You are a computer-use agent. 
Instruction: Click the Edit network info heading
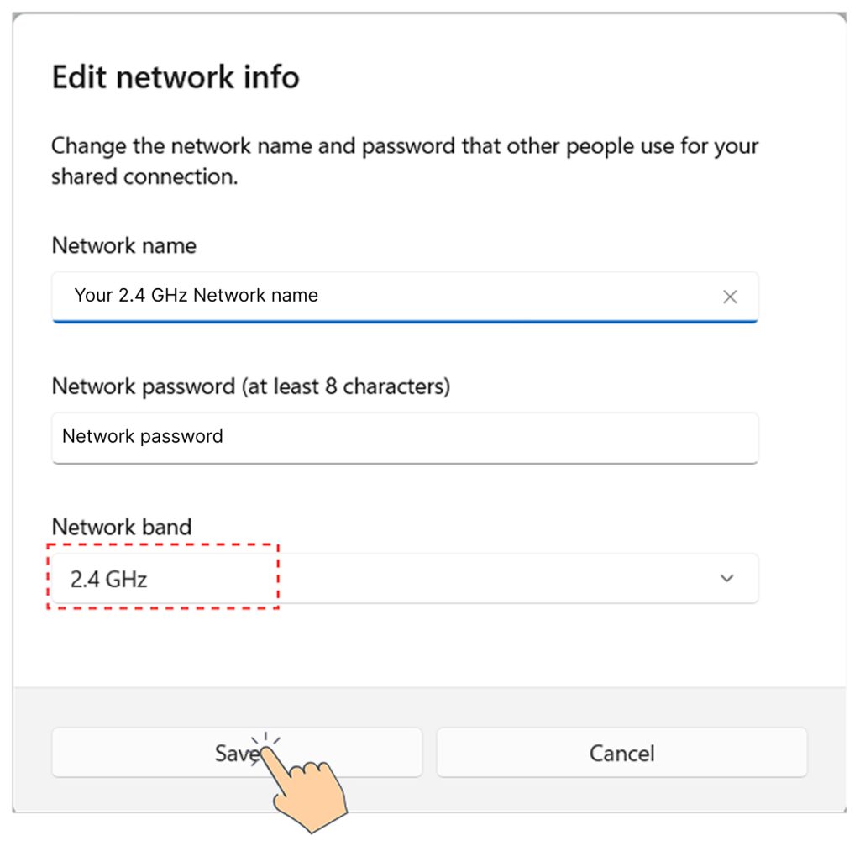[176, 77]
